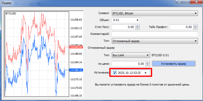This screenshot has width=203, height=101.
Task: Click the Комментарий text field
Action: (x=155, y=34)
